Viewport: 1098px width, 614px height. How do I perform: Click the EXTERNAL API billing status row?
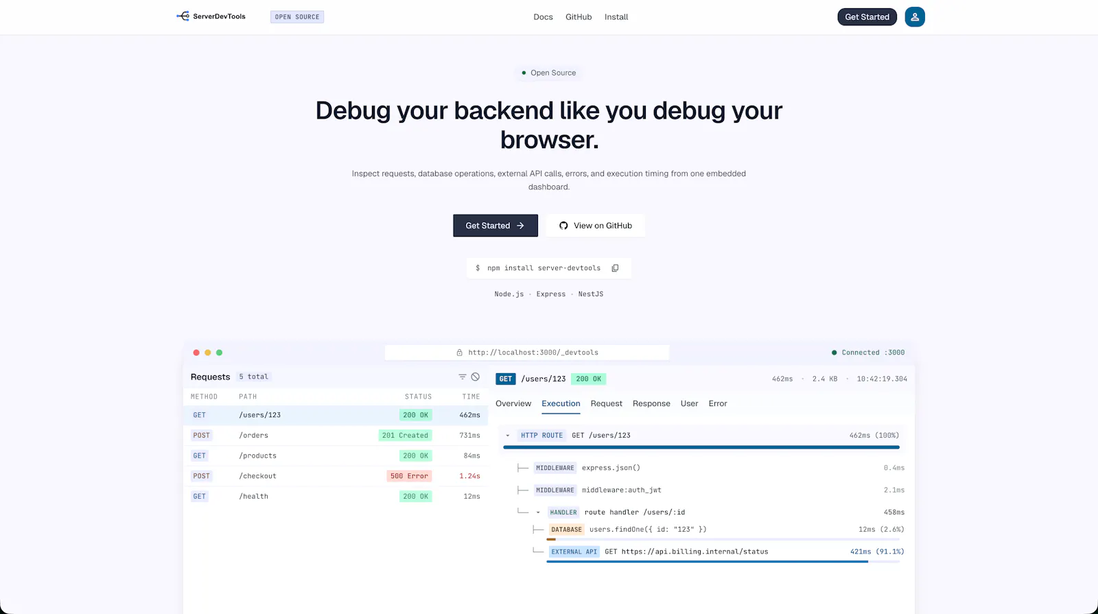[x=719, y=552]
